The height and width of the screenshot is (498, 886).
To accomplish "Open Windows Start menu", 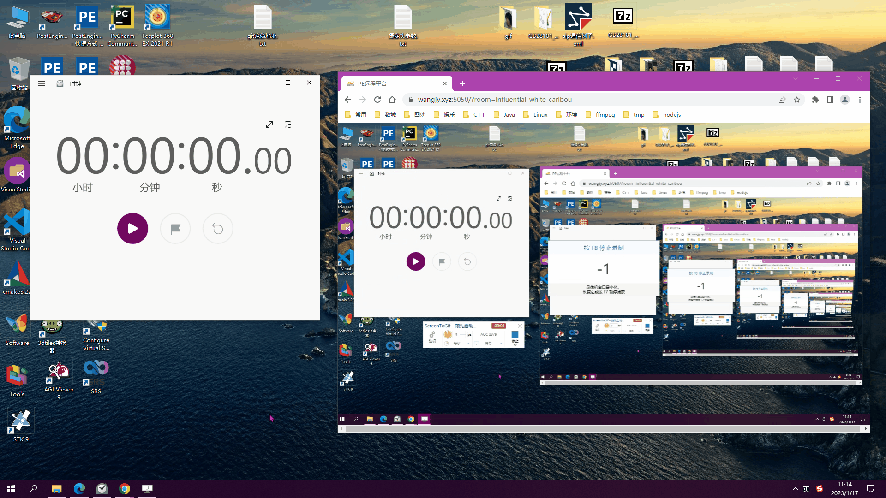I will 11,488.
